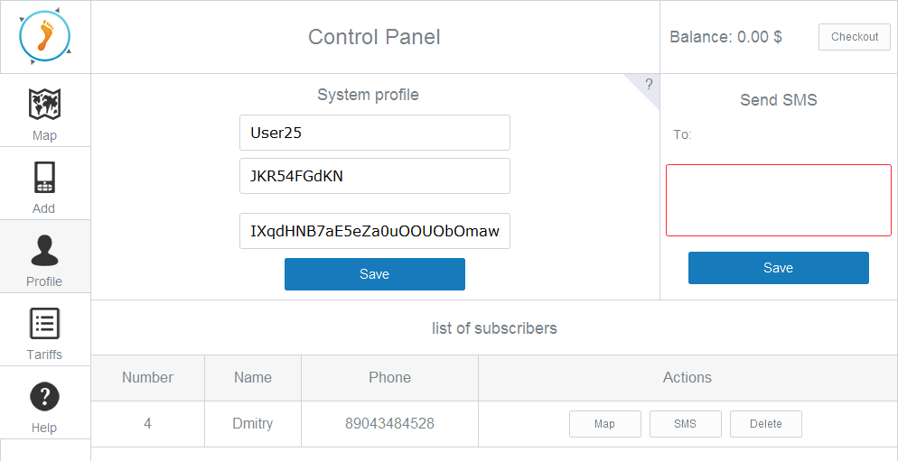The image size is (898, 461).
Task: Open the Map section icon
Action: 44,105
